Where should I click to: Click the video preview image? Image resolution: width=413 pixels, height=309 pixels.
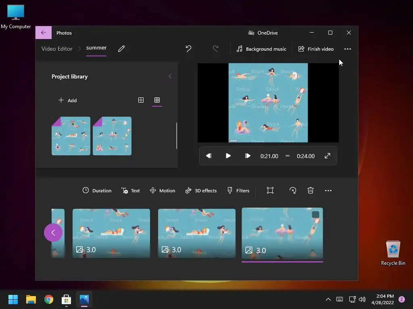[268, 103]
